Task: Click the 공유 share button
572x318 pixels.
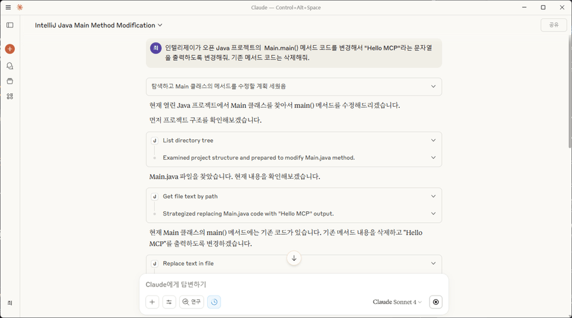Action: pyautogui.click(x=554, y=25)
